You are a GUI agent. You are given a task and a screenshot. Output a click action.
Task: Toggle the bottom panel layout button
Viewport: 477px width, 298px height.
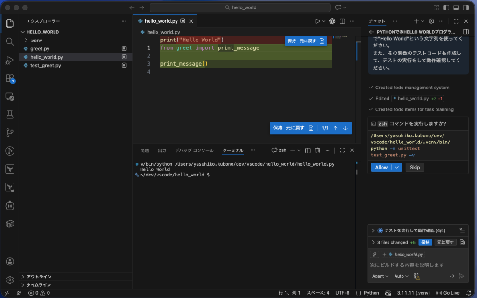456,7
